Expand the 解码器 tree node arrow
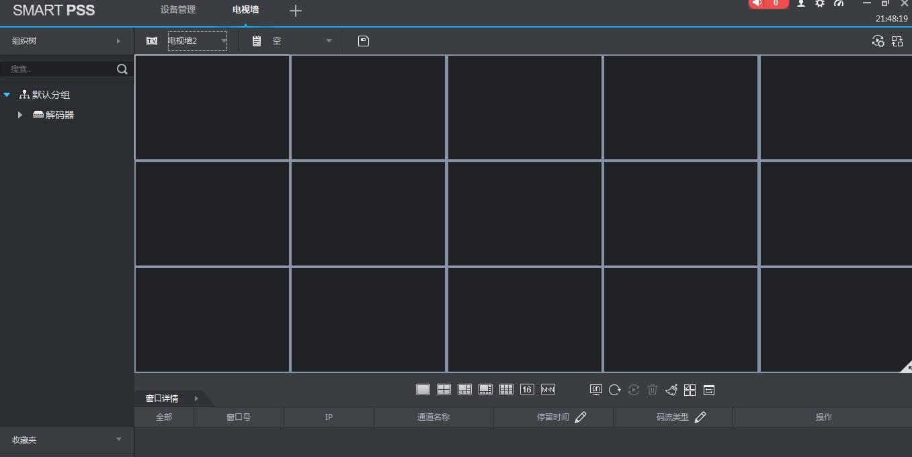The image size is (912, 457). click(20, 115)
